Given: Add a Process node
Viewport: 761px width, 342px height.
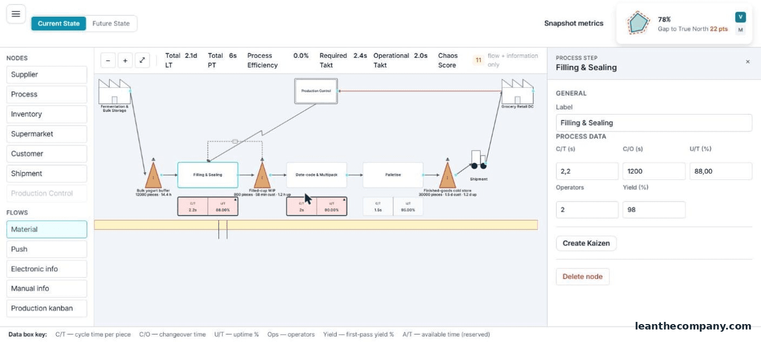Looking at the screenshot, I should (x=47, y=94).
